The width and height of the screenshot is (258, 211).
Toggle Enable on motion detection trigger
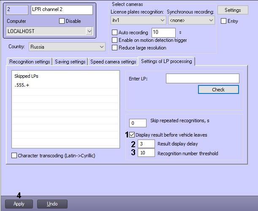coord(114,40)
